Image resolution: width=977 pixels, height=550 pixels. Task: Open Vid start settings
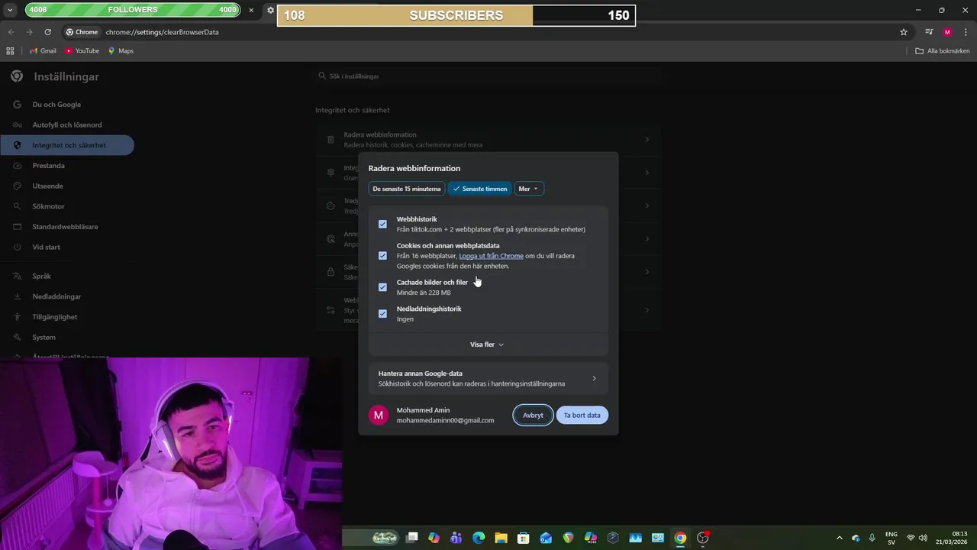tap(46, 247)
